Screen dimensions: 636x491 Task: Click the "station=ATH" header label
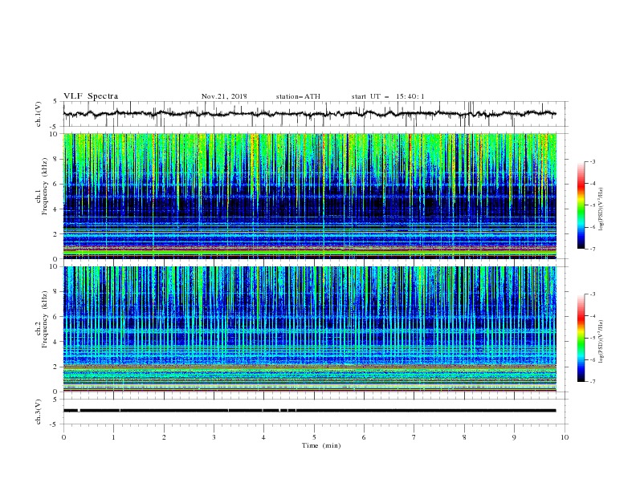click(x=298, y=96)
